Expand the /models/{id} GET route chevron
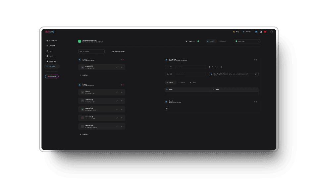Image resolution: width=318 pixels, height=179 pixels. pos(82,67)
